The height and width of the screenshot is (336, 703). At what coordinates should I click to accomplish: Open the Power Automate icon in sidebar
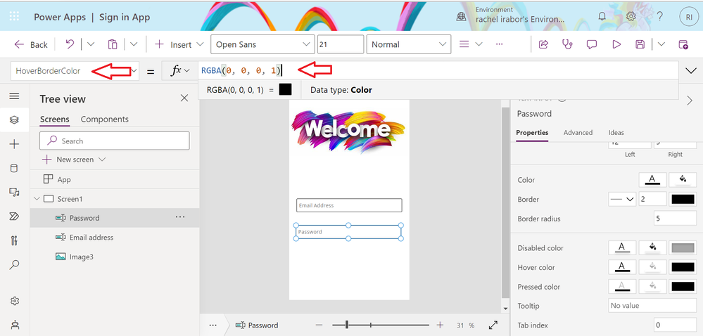(14, 217)
